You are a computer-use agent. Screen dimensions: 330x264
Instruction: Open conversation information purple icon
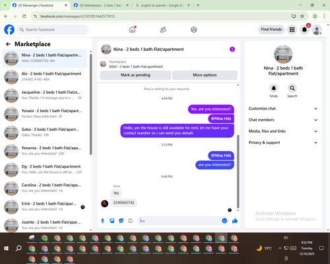(x=232, y=49)
